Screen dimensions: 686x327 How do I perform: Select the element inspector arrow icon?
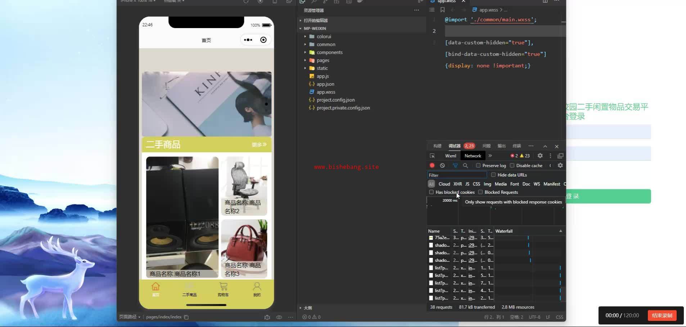coord(432,156)
